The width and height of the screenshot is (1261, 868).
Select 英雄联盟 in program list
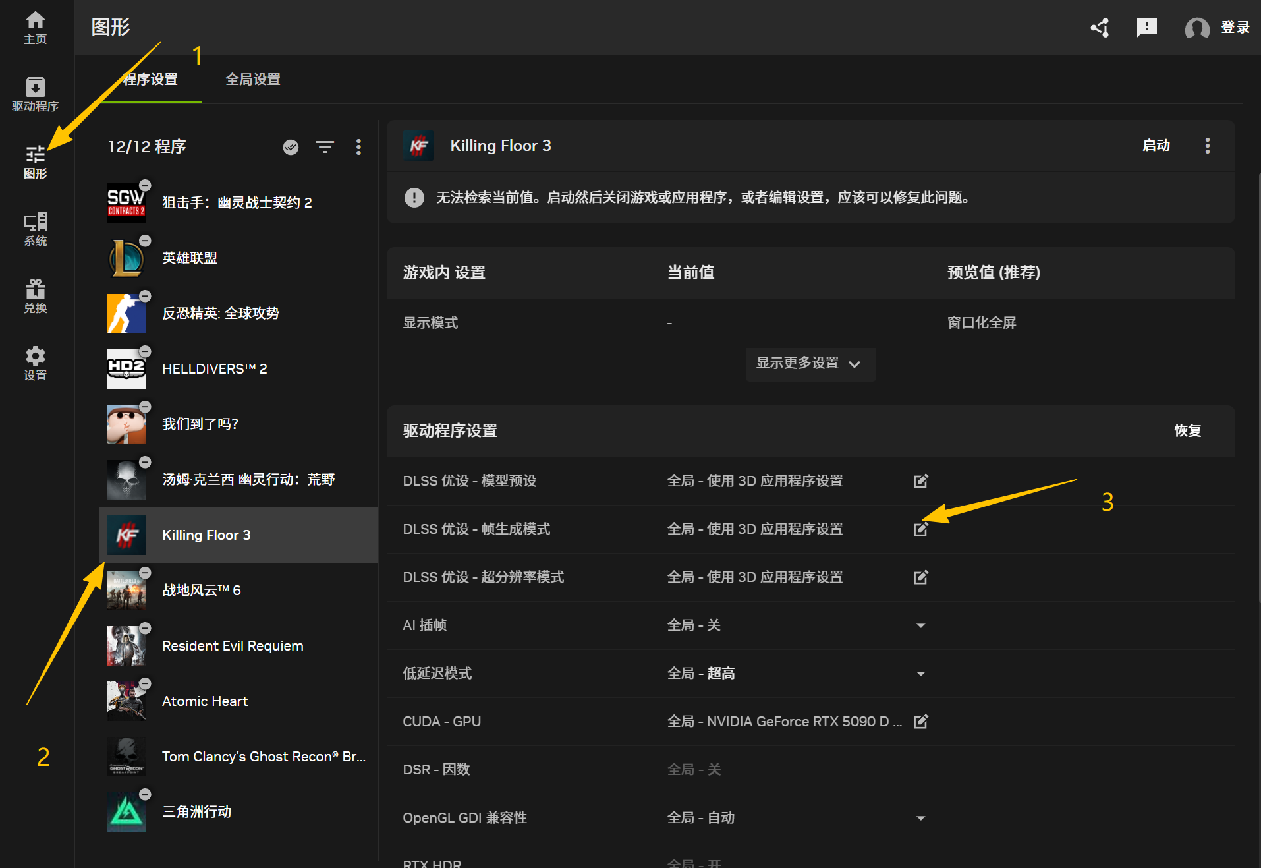coord(238,258)
